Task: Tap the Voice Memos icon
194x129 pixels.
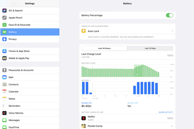Action: [x=5, y=113]
